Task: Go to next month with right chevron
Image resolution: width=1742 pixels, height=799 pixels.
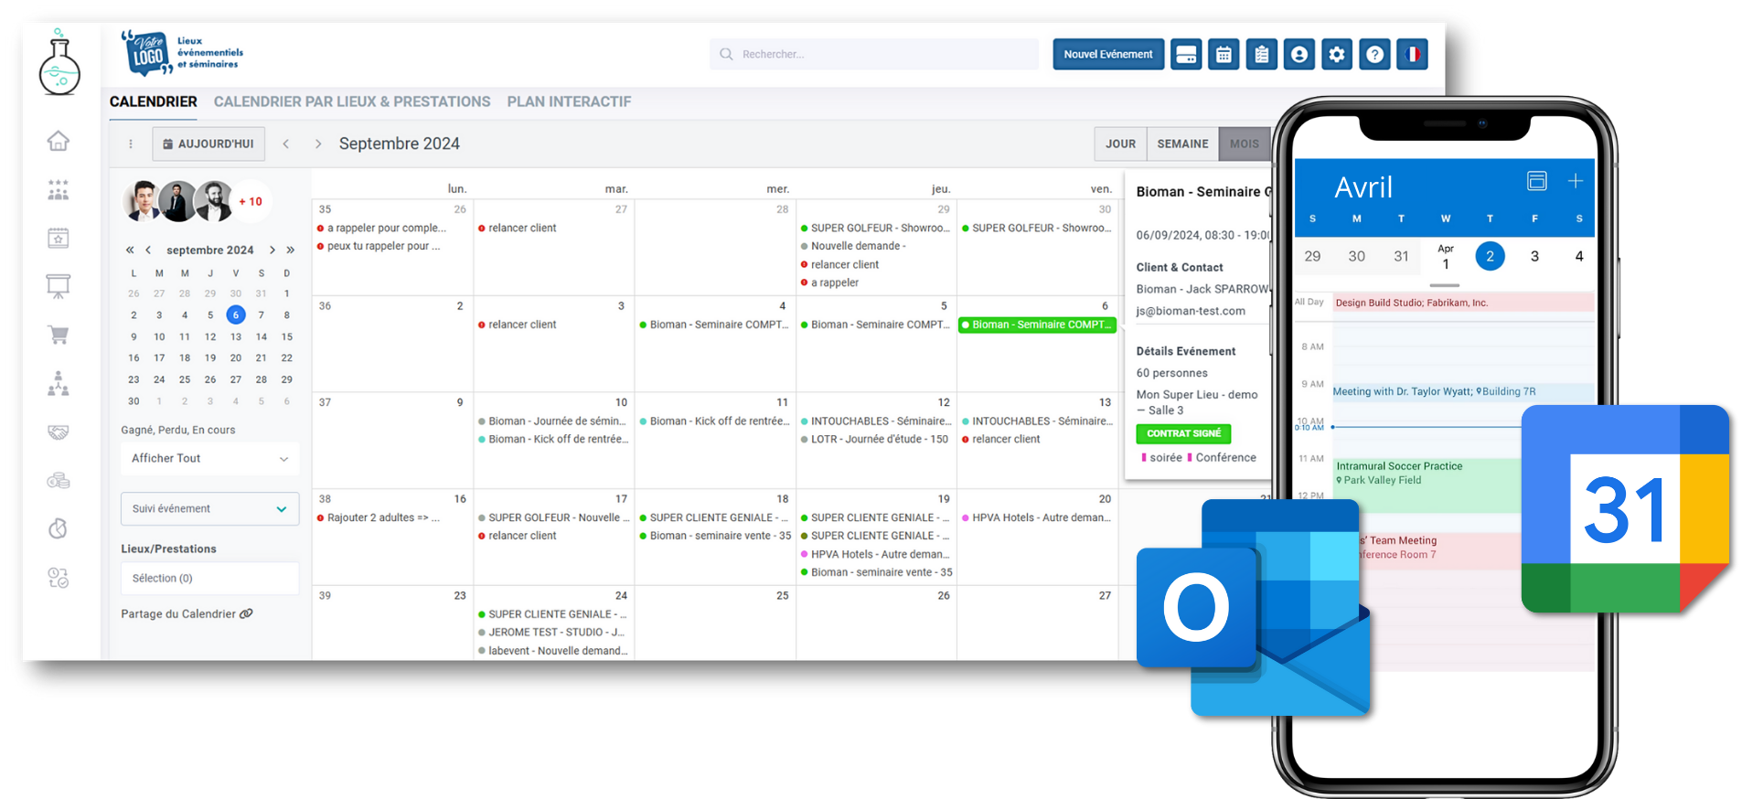Action: click(x=318, y=144)
